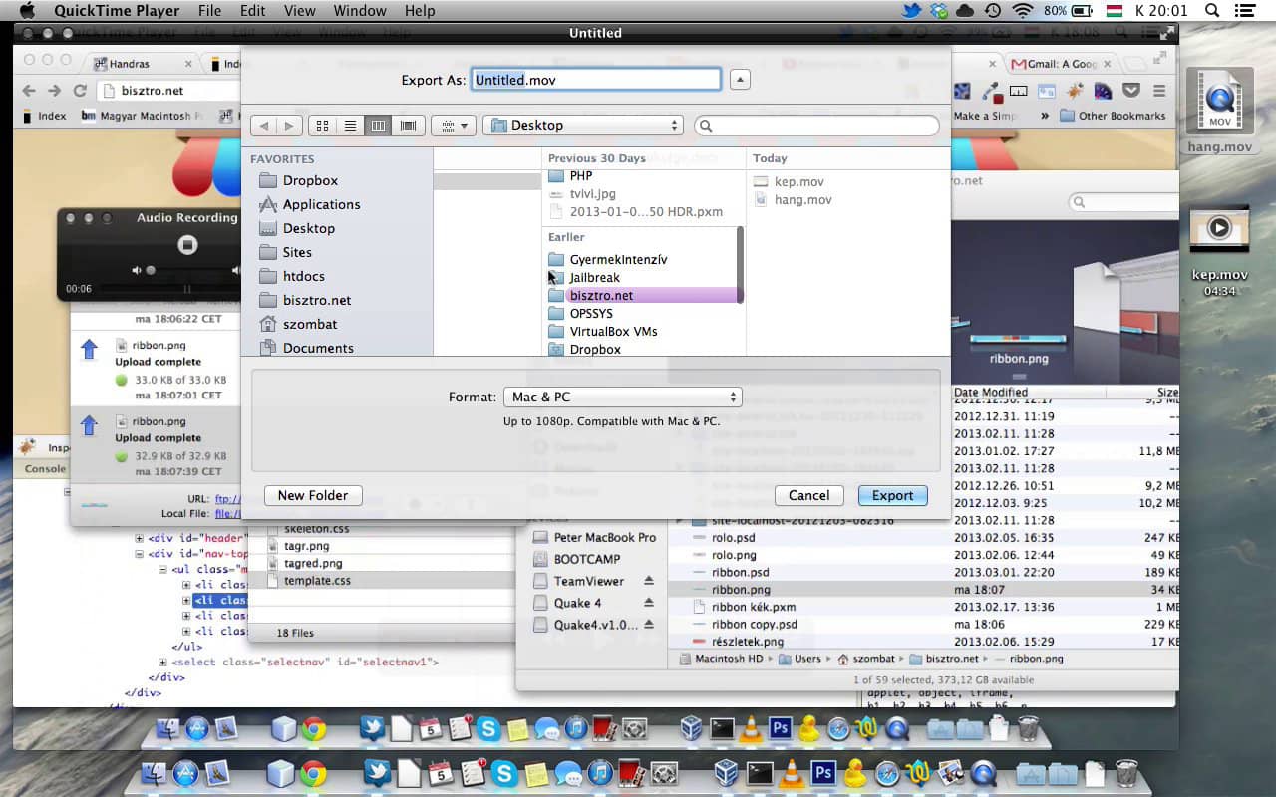Screen dimensions: 1276x797
Task: Click the Export As filename field
Action: [x=595, y=80]
